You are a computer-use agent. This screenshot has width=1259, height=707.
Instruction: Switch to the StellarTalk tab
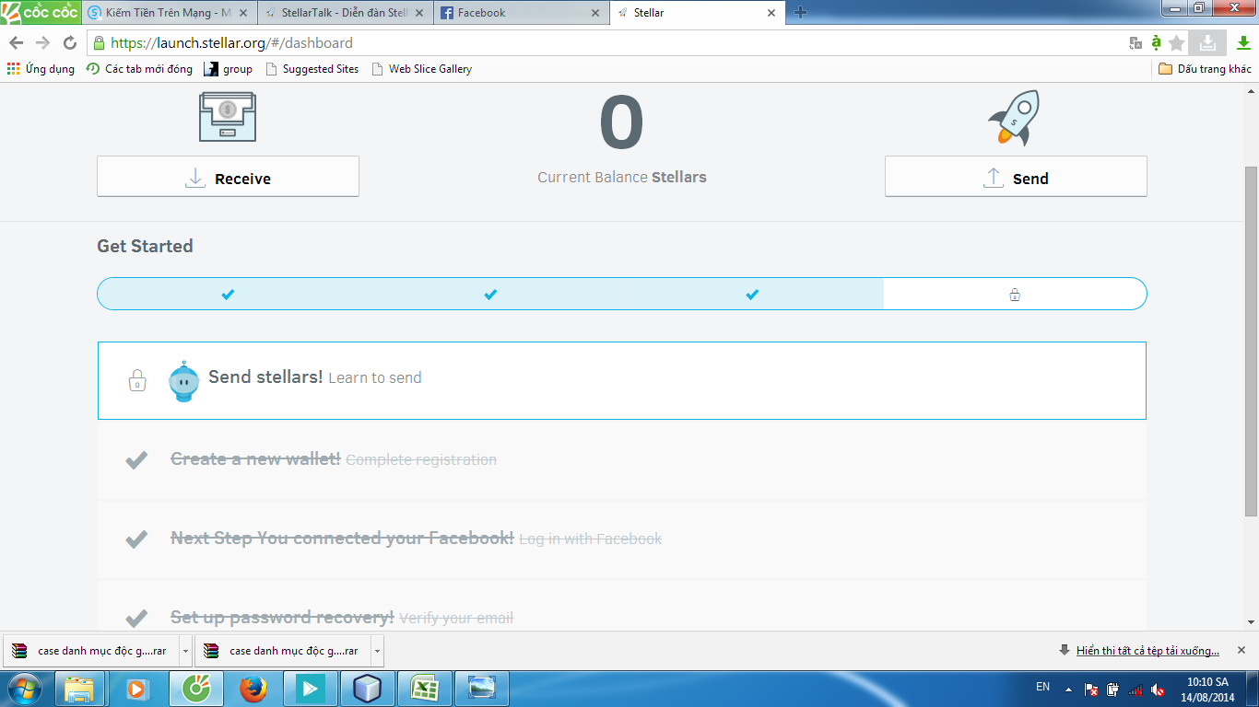344,13
